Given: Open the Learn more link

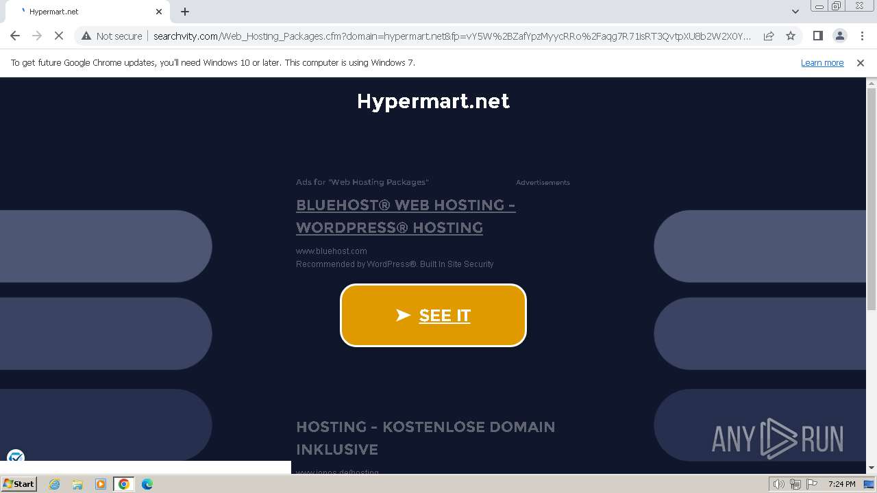Looking at the screenshot, I should pos(822,62).
